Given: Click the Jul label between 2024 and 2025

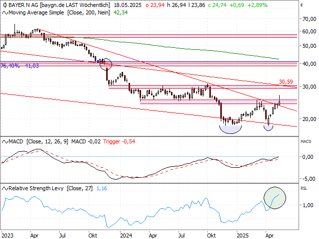Looking at the screenshot, I should [181, 236].
